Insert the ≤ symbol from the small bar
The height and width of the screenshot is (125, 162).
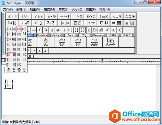pos(52,30)
